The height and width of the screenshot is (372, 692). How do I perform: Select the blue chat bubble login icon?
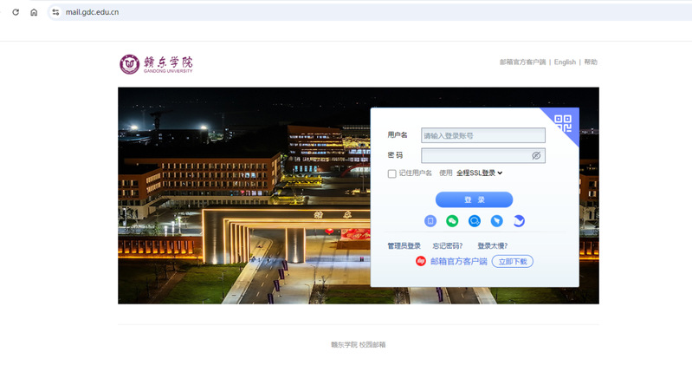pos(475,221)
